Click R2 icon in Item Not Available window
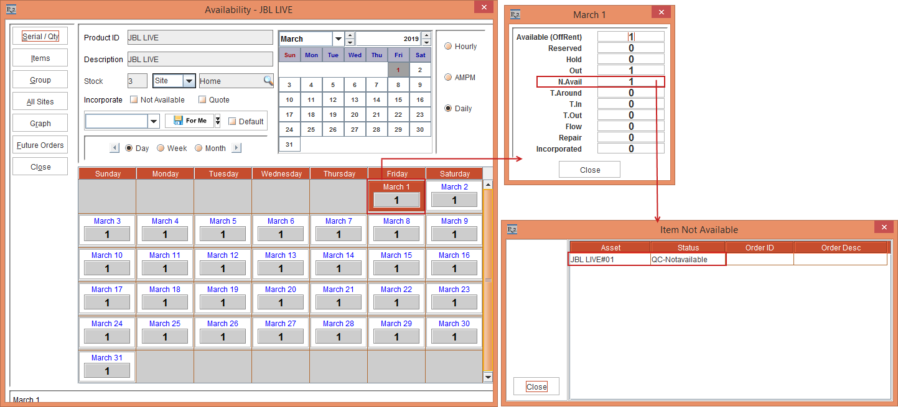The width and height of the screenshot is (898, 407). click(512, 229)
